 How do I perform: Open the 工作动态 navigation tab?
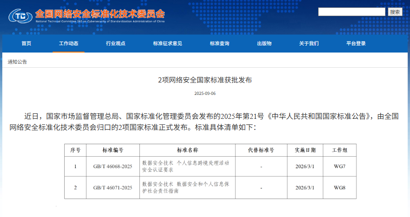pyautogui.click(x=68, y=44)
